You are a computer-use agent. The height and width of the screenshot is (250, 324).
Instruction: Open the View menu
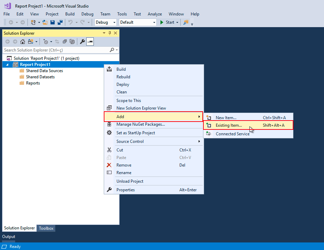pyautogui.click(x=34, y=14)
